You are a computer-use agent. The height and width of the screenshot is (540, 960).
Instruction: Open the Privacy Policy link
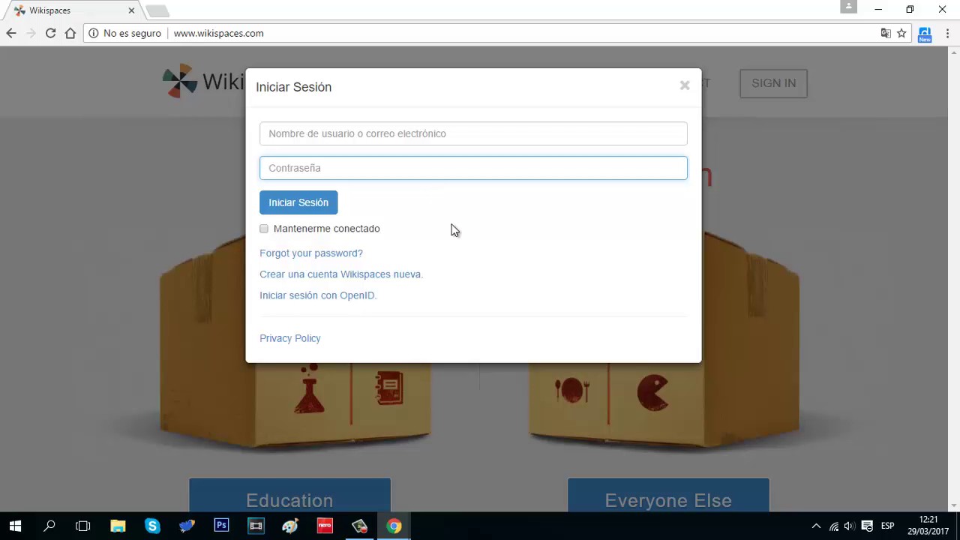point(290,338)
